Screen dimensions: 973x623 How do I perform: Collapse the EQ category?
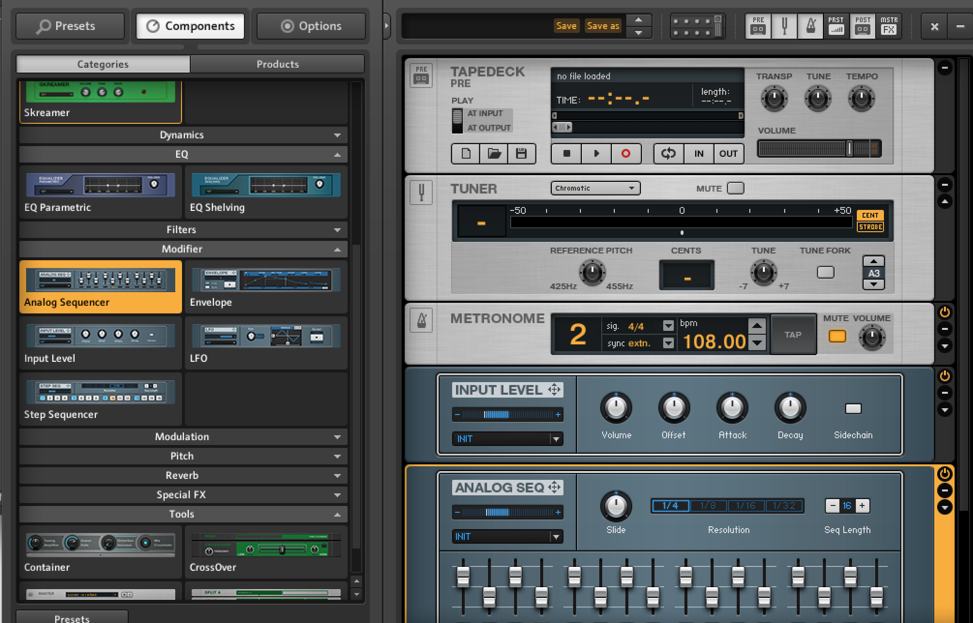tap(183, 154)
